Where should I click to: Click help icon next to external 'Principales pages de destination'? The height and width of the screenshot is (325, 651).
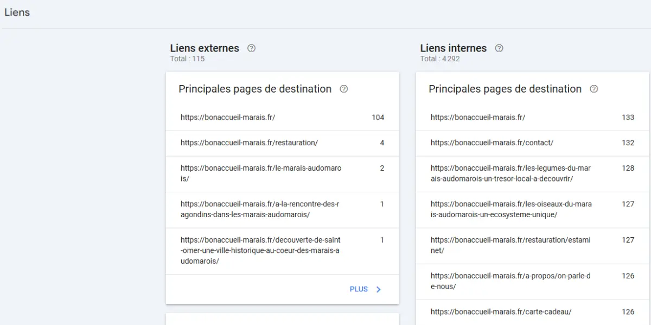tap(343, 89)
